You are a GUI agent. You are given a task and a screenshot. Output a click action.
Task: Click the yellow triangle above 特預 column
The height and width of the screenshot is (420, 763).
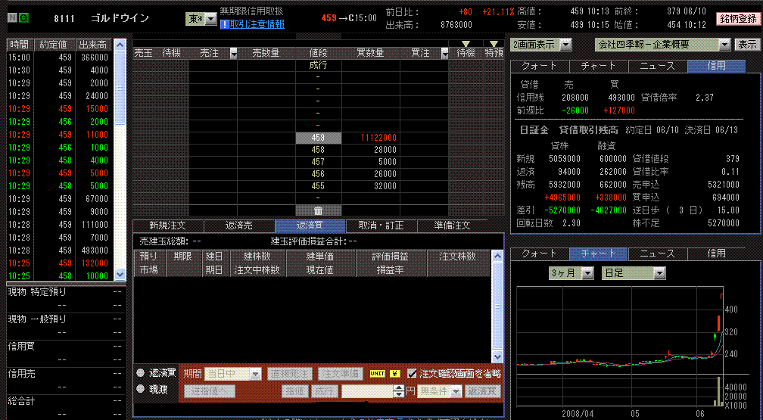point(494,45)
